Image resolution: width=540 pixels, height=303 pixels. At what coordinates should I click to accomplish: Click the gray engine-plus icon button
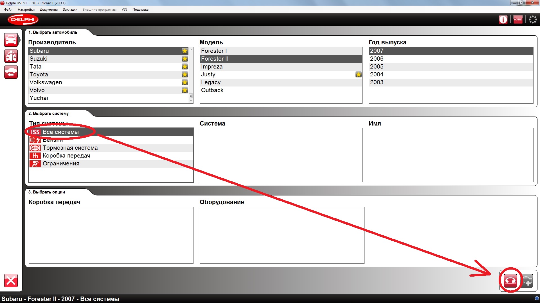527,281
